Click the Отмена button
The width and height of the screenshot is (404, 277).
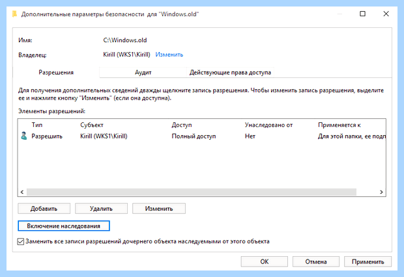(x=316, y=261)
